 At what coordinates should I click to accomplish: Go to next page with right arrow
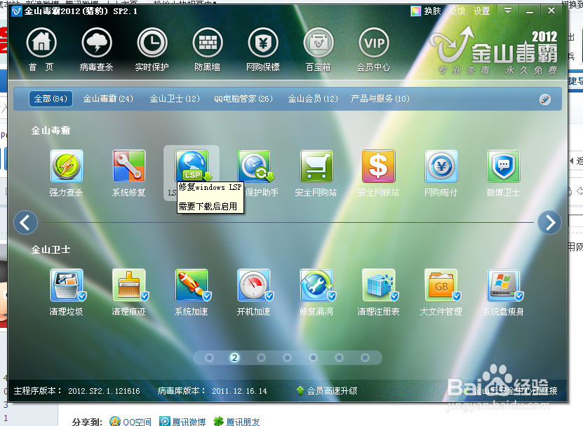click(x=549, y=222)
